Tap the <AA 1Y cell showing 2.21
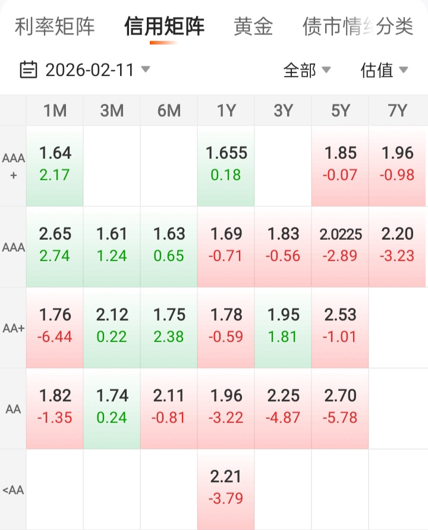 click(226, 488)
